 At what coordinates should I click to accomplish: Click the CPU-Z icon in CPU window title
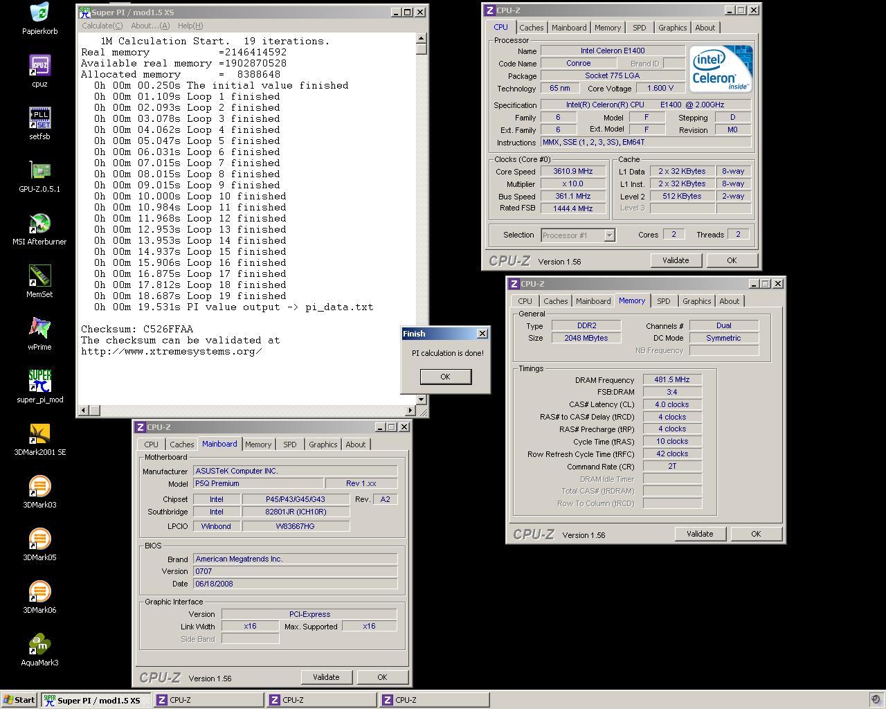[x=490, y=10]
